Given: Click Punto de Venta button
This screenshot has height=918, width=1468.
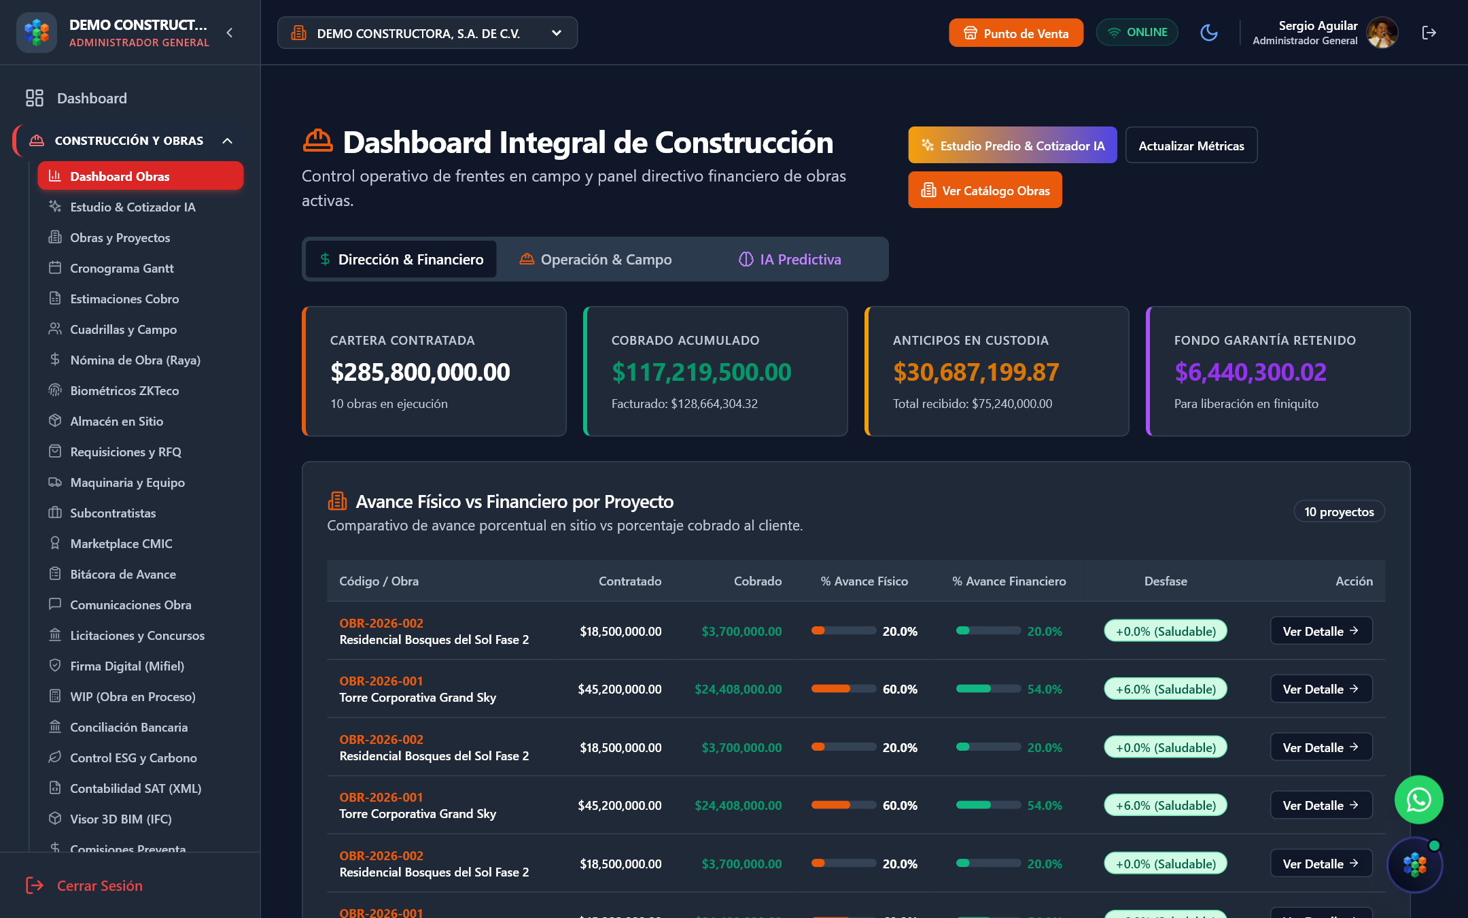Looking at the screenshot, I should coord(1016,33).
